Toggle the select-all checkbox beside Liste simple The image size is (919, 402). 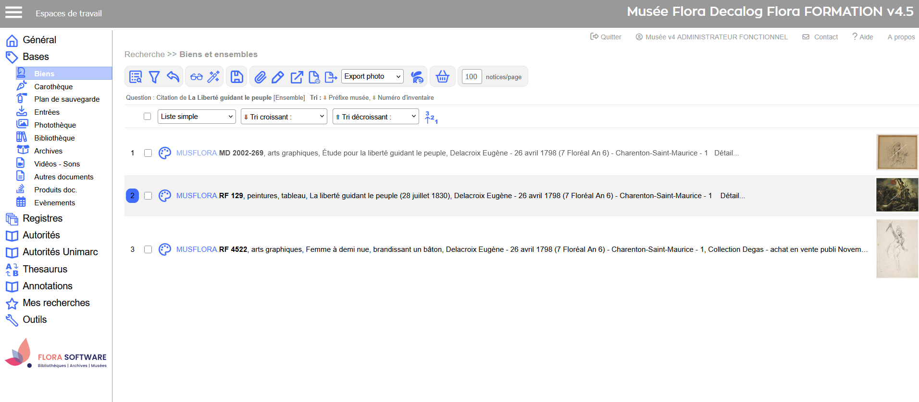[x=147, y=117]
